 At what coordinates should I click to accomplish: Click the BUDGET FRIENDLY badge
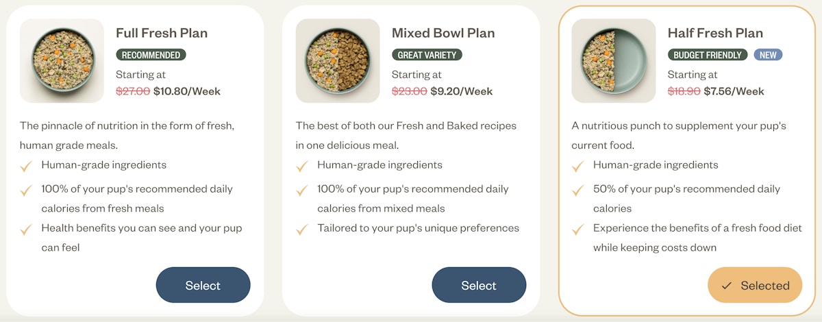pos(708,55)
